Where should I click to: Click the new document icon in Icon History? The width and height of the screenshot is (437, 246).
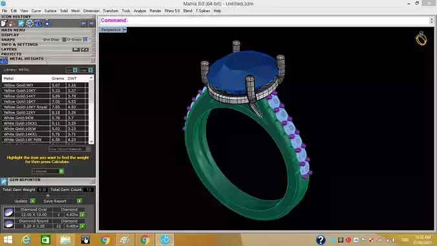click(x=4, y=23)
